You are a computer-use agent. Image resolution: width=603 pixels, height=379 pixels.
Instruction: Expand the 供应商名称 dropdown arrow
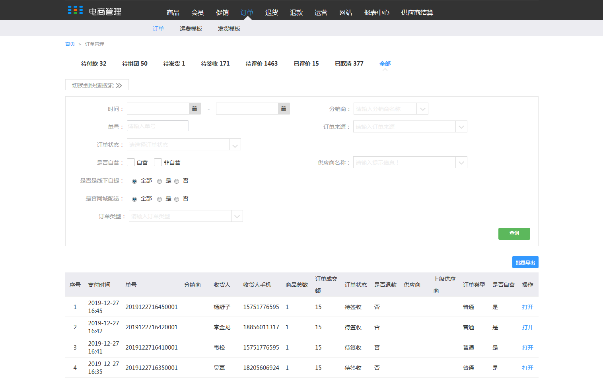461,162
